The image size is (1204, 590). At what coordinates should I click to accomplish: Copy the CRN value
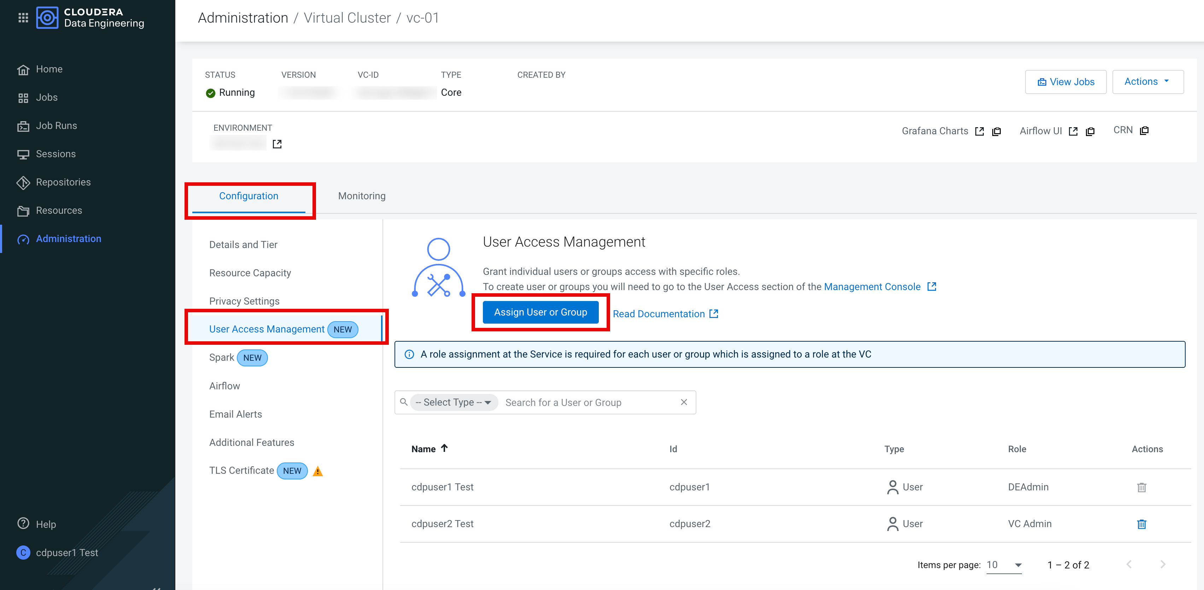pyautogui.click(x=1144, y=131)
